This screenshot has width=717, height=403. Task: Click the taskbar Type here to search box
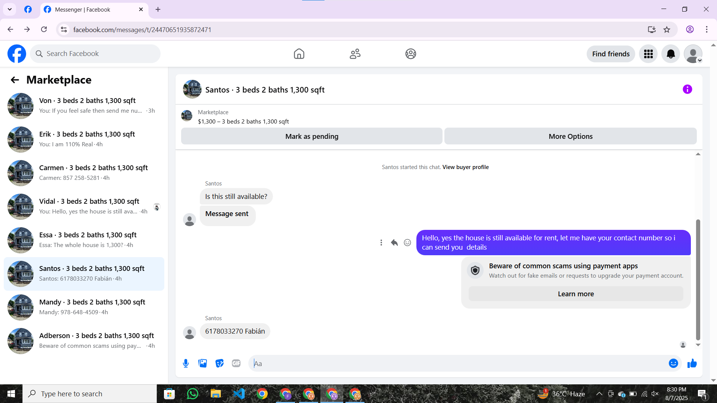pyautogui.click(x=90, y=394)
